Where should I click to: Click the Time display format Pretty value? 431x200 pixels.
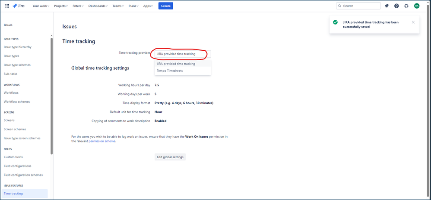184,103
